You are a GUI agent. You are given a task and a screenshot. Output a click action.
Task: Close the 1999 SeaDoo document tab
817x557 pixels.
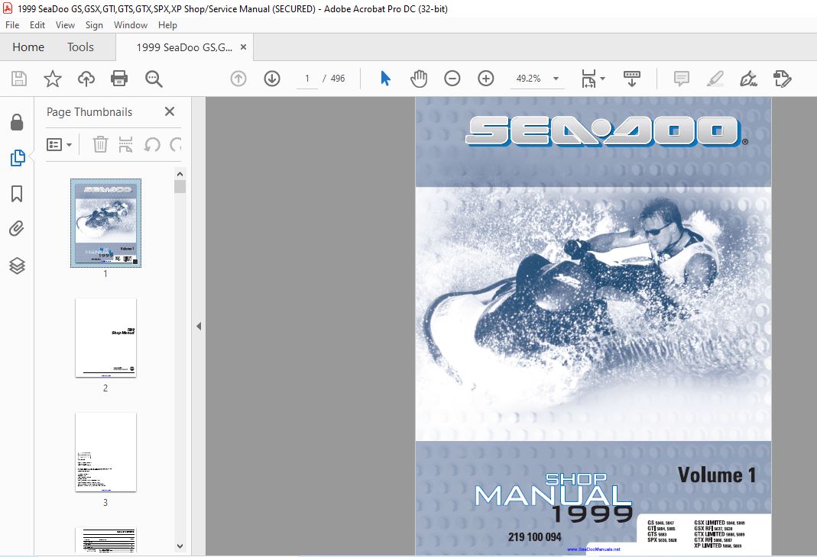coord(243,47)
